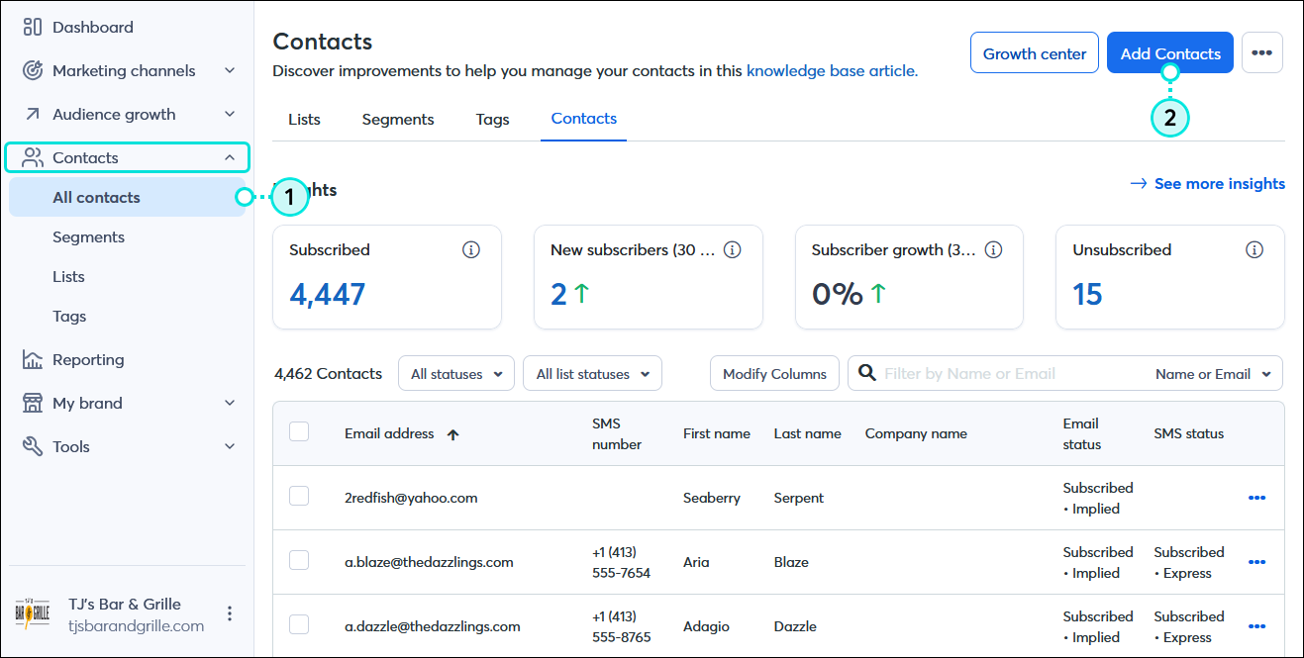Click the tjsbarandgrille.com account text
This screenshot has width=1304, height=658.
click(136, 625)
